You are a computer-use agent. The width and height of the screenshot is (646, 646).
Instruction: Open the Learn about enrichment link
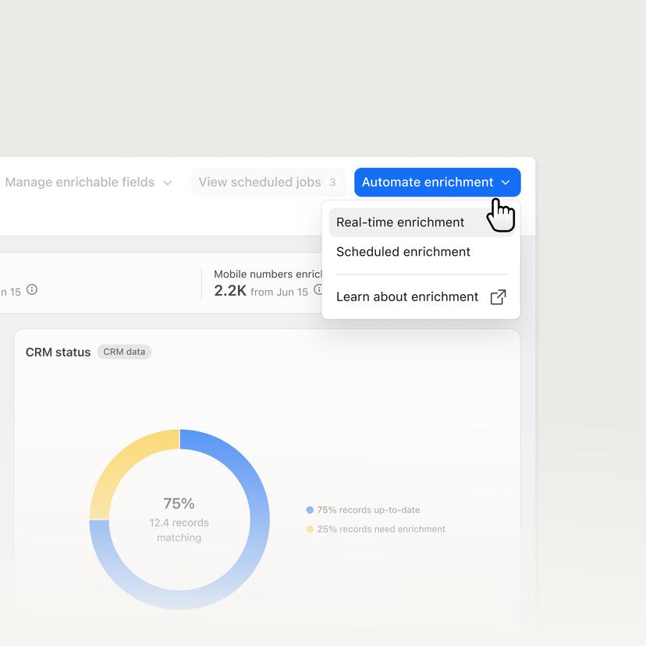coord(406,296)
